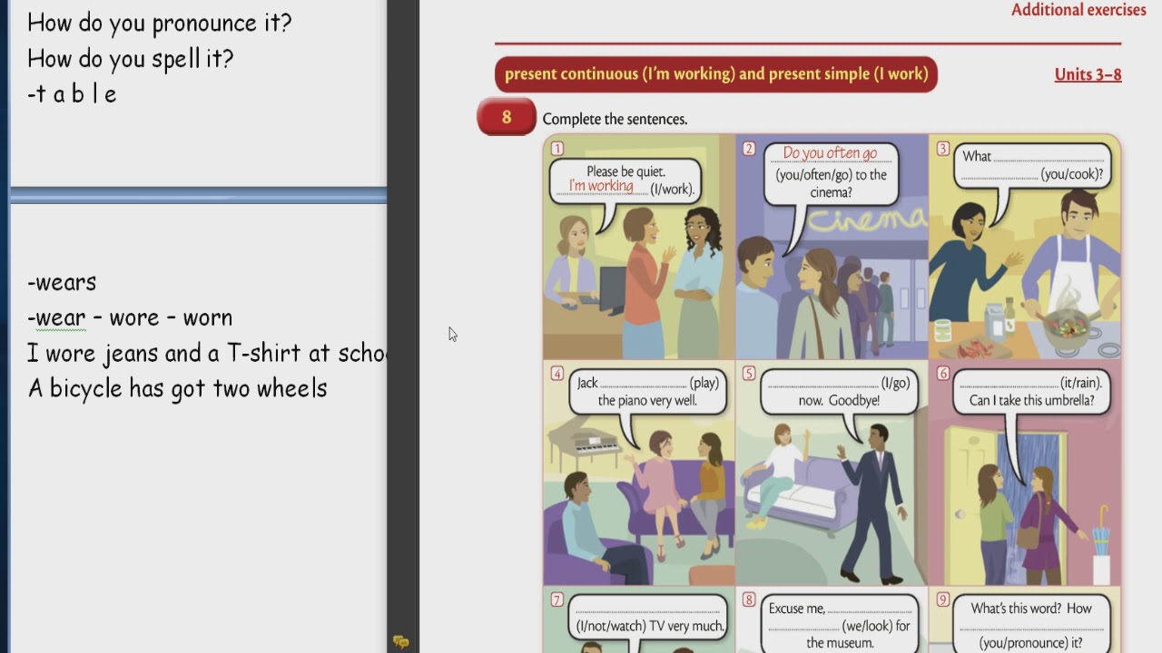Click the word 'worn' in the notes
The width and height of the screenshot is (1162, 653).
[208, 317]
